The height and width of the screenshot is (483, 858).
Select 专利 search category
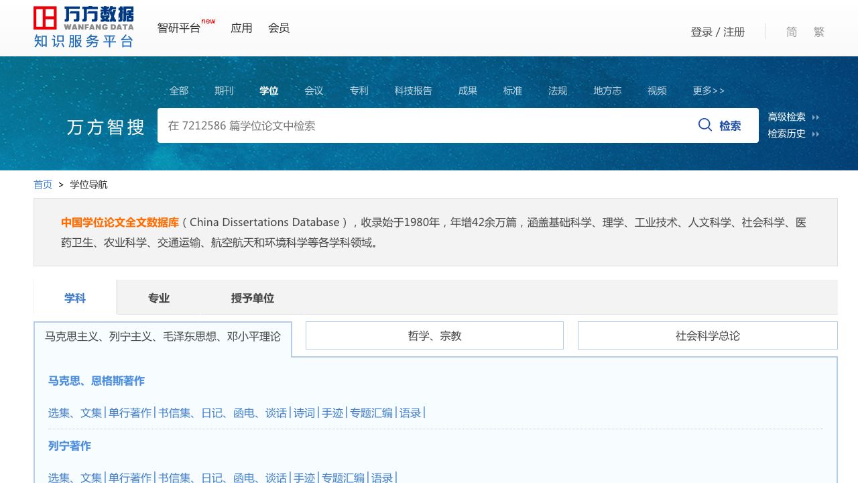[359, 91]
